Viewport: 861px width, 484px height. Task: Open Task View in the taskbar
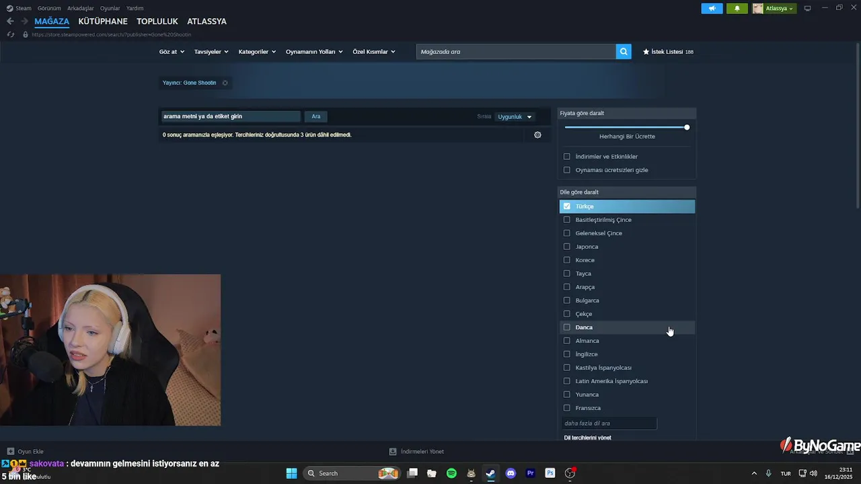pyautogui.click(x=412, y=473)
